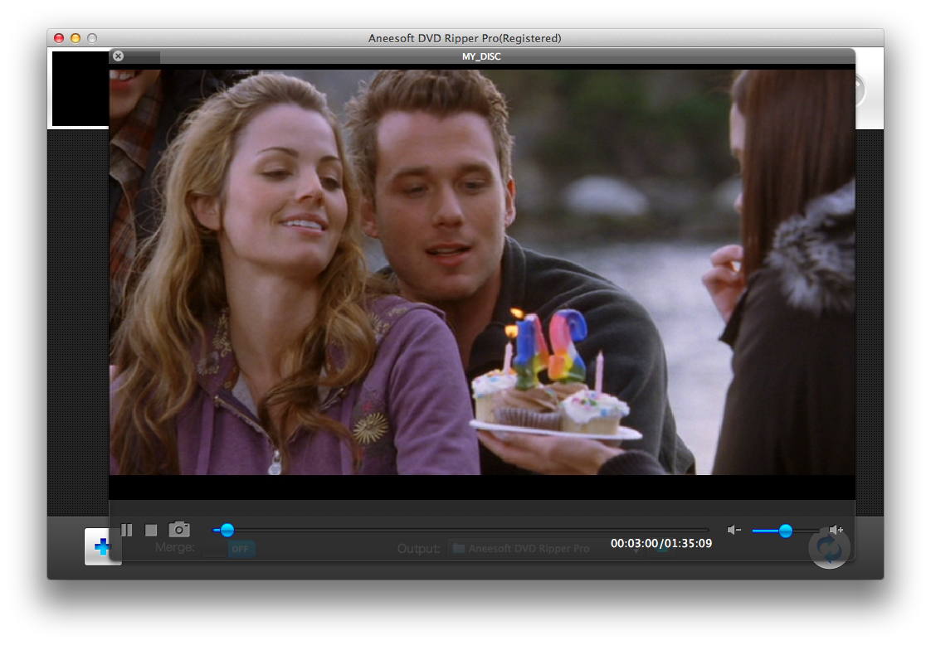The height and width of the screenshot is (645, 931).
Task: Add a DVD with the blue plus button
Action: pos(102,546)
